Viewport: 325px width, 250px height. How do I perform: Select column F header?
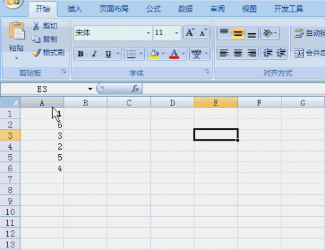pyautogui.click(x=259, y=103)
